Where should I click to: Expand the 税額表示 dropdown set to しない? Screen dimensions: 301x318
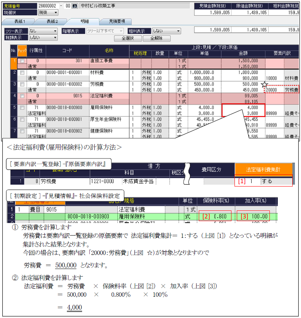(x=43, y=38)
